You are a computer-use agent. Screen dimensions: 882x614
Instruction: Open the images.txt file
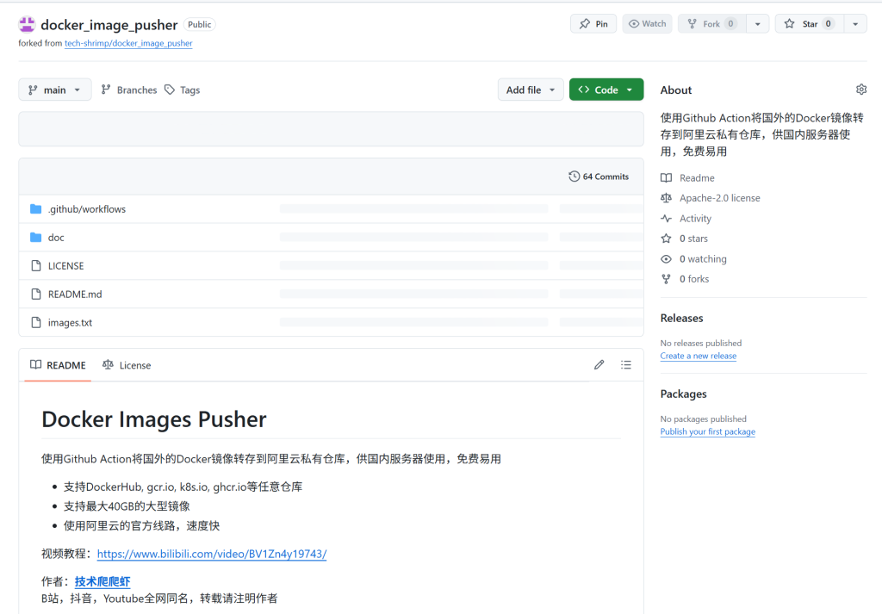pyautogui.click(x=70, y=323)
